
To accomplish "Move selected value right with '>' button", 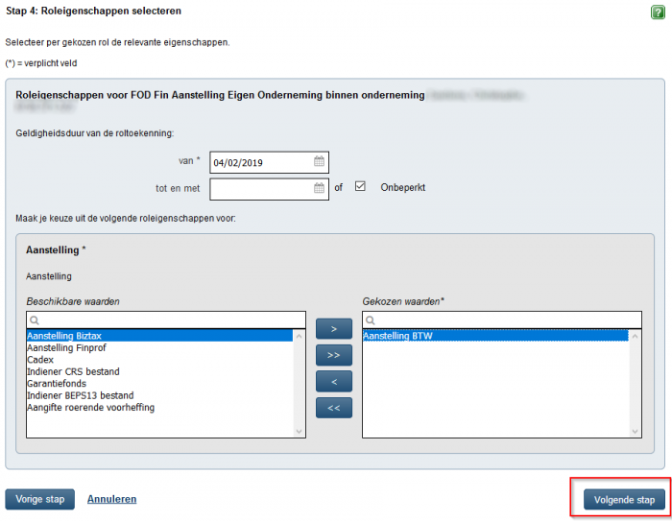I will [333, 329].
